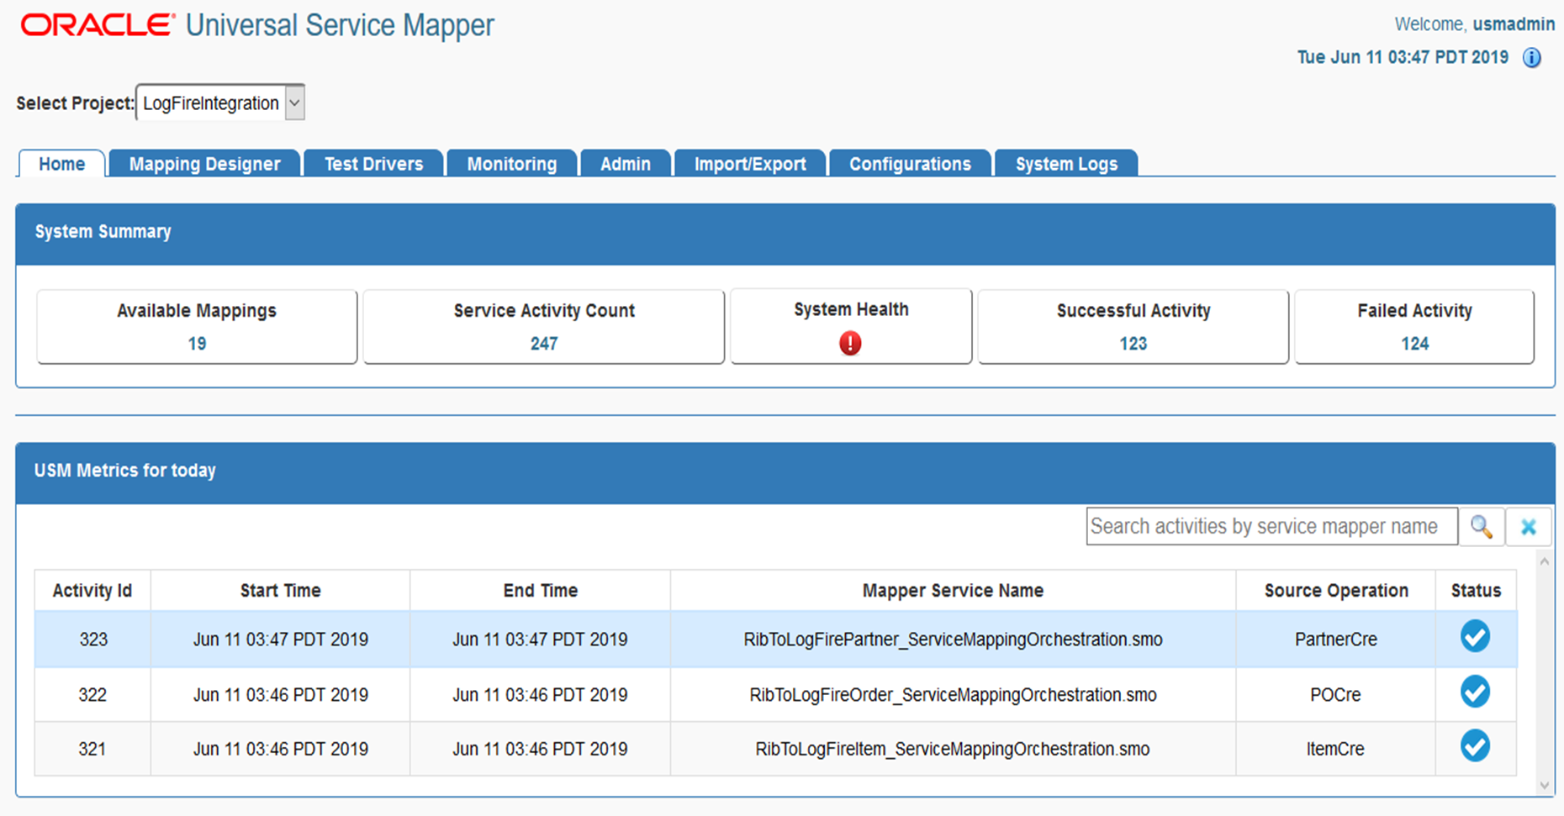Screen dimensions: 1564x816
Task: Open the Select Project dropdown
Action: 220,103
